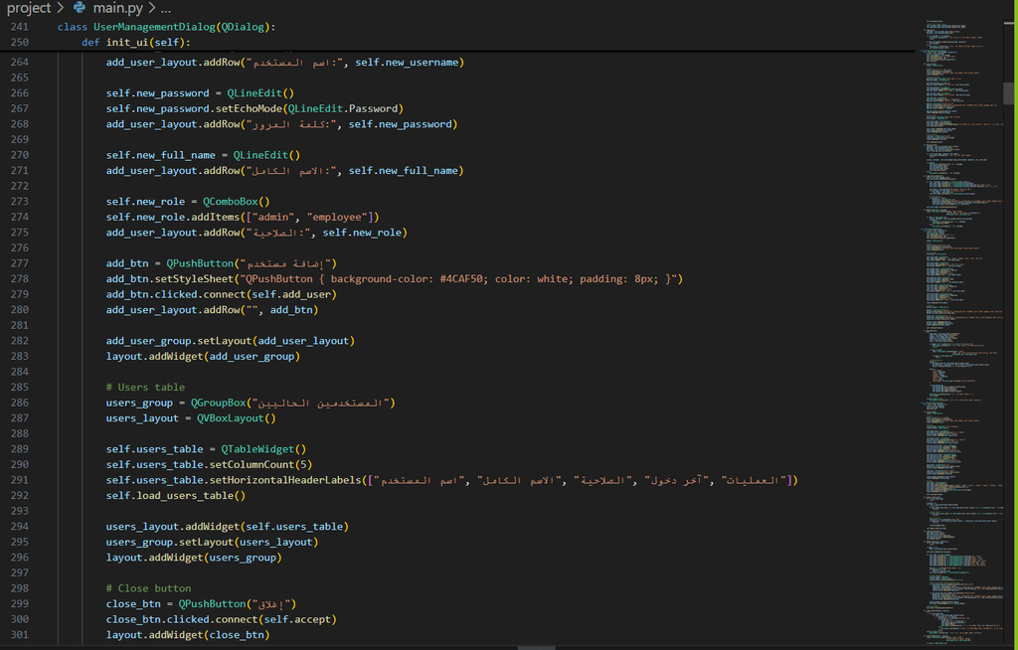This screenshot has width=1018, height=650.
Task: Click the "admin" string on line 274
Action: (x=272, y=217)
